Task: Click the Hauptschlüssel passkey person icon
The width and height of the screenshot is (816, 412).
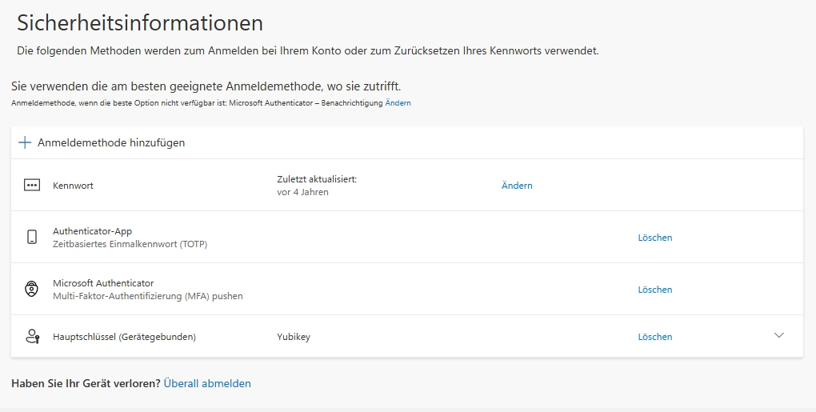Action: (32, 337)
